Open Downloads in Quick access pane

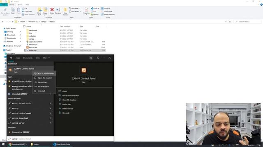[x=11, y=35]
